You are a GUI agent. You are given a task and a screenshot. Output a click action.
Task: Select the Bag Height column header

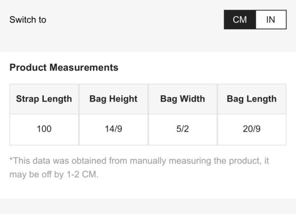coord(113,99)
